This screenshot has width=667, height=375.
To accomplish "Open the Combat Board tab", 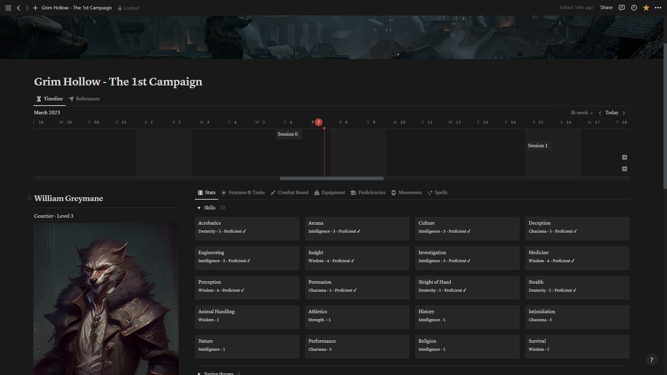I will click(289, 193).
